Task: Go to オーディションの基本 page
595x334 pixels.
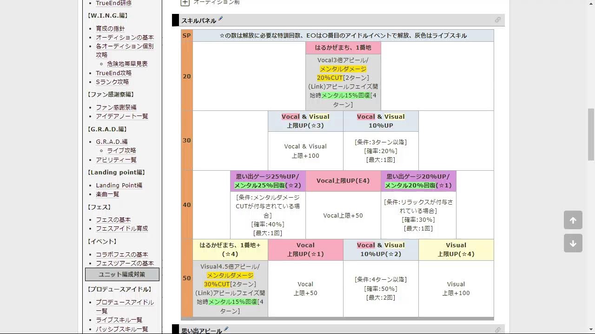Action: 125,37
